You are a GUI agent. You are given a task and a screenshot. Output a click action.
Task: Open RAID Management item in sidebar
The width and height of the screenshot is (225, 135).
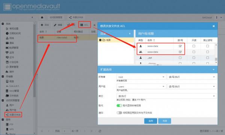pos(12,91)
